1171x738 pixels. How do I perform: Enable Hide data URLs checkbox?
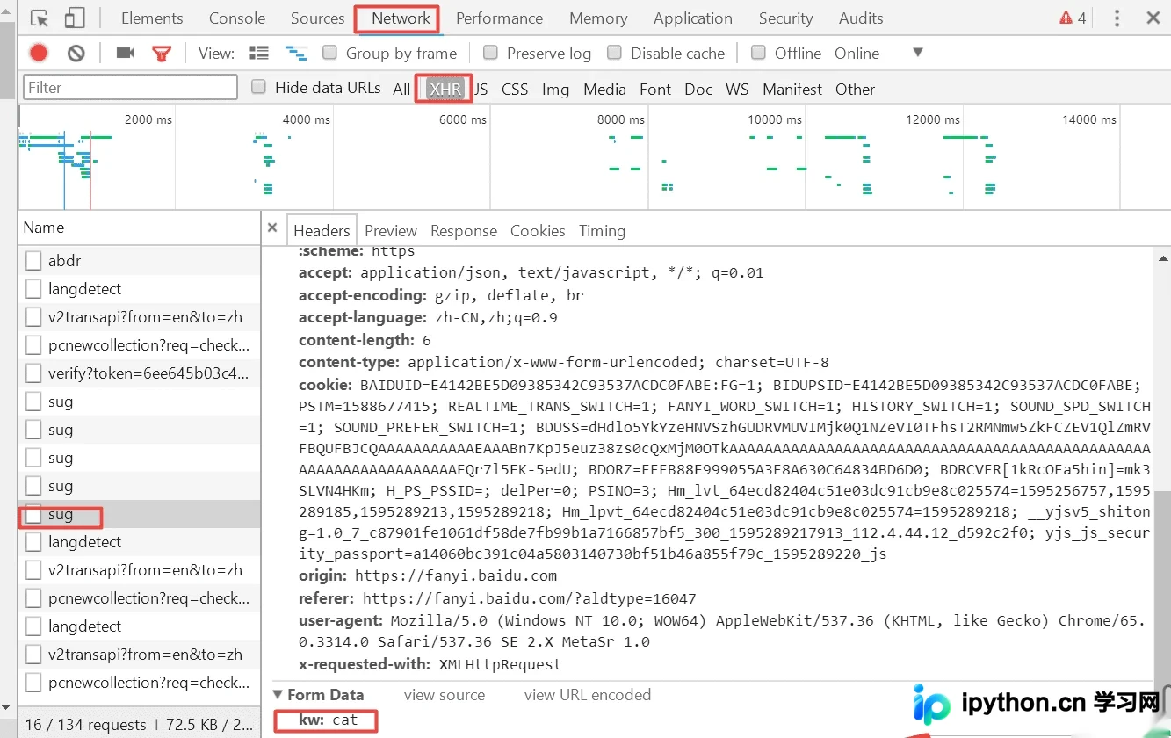coord(259,87)
